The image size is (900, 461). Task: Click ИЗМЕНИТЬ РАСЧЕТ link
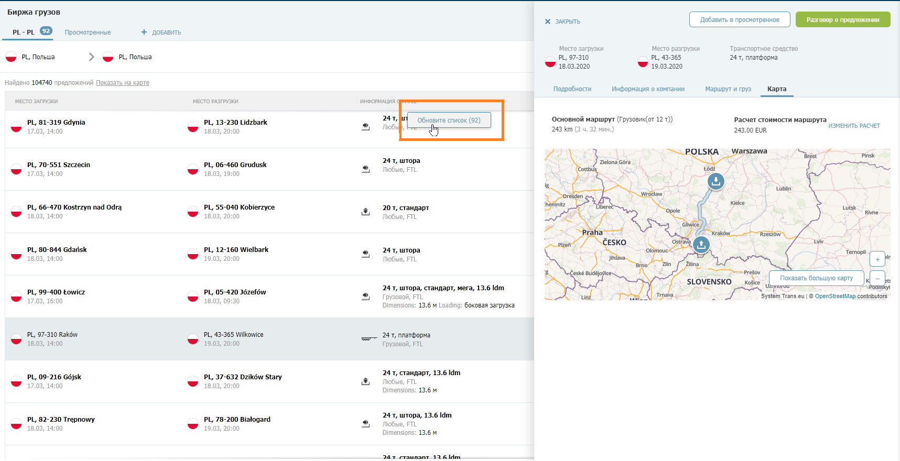click(x=854, y=126)
